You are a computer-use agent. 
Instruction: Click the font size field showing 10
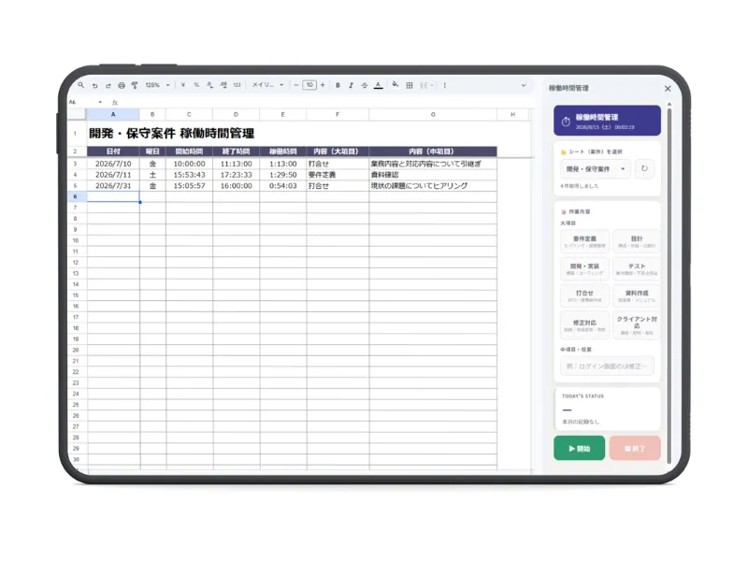click(309, 85)
